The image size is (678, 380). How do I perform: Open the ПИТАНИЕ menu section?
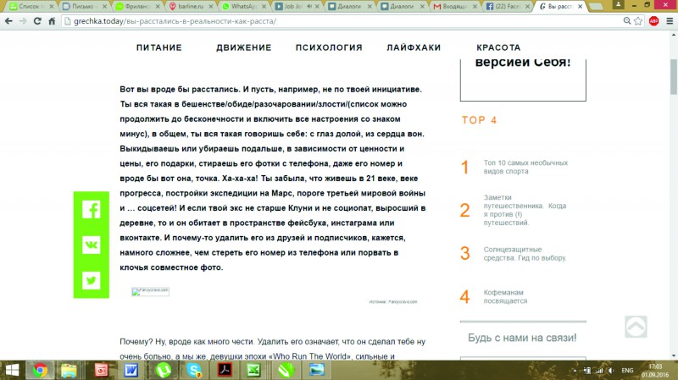coord(159,47)
